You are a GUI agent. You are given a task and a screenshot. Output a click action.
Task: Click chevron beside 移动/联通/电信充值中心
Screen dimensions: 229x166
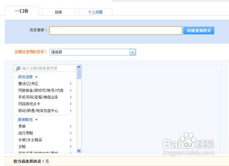[x=71, y=111]
